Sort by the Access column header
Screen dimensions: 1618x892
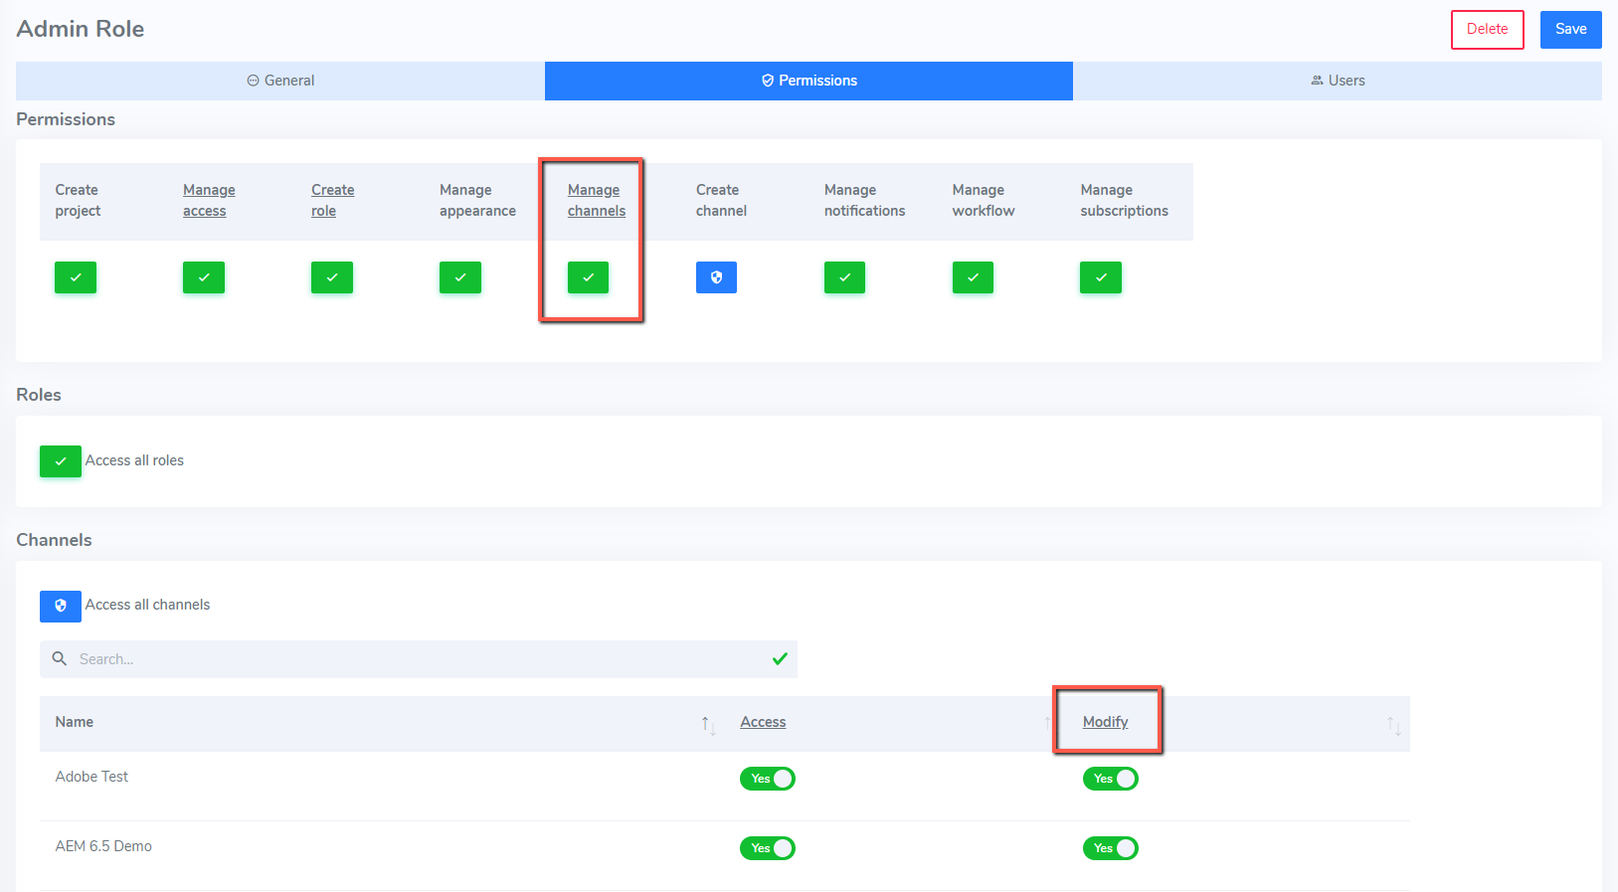click(763, 722)
